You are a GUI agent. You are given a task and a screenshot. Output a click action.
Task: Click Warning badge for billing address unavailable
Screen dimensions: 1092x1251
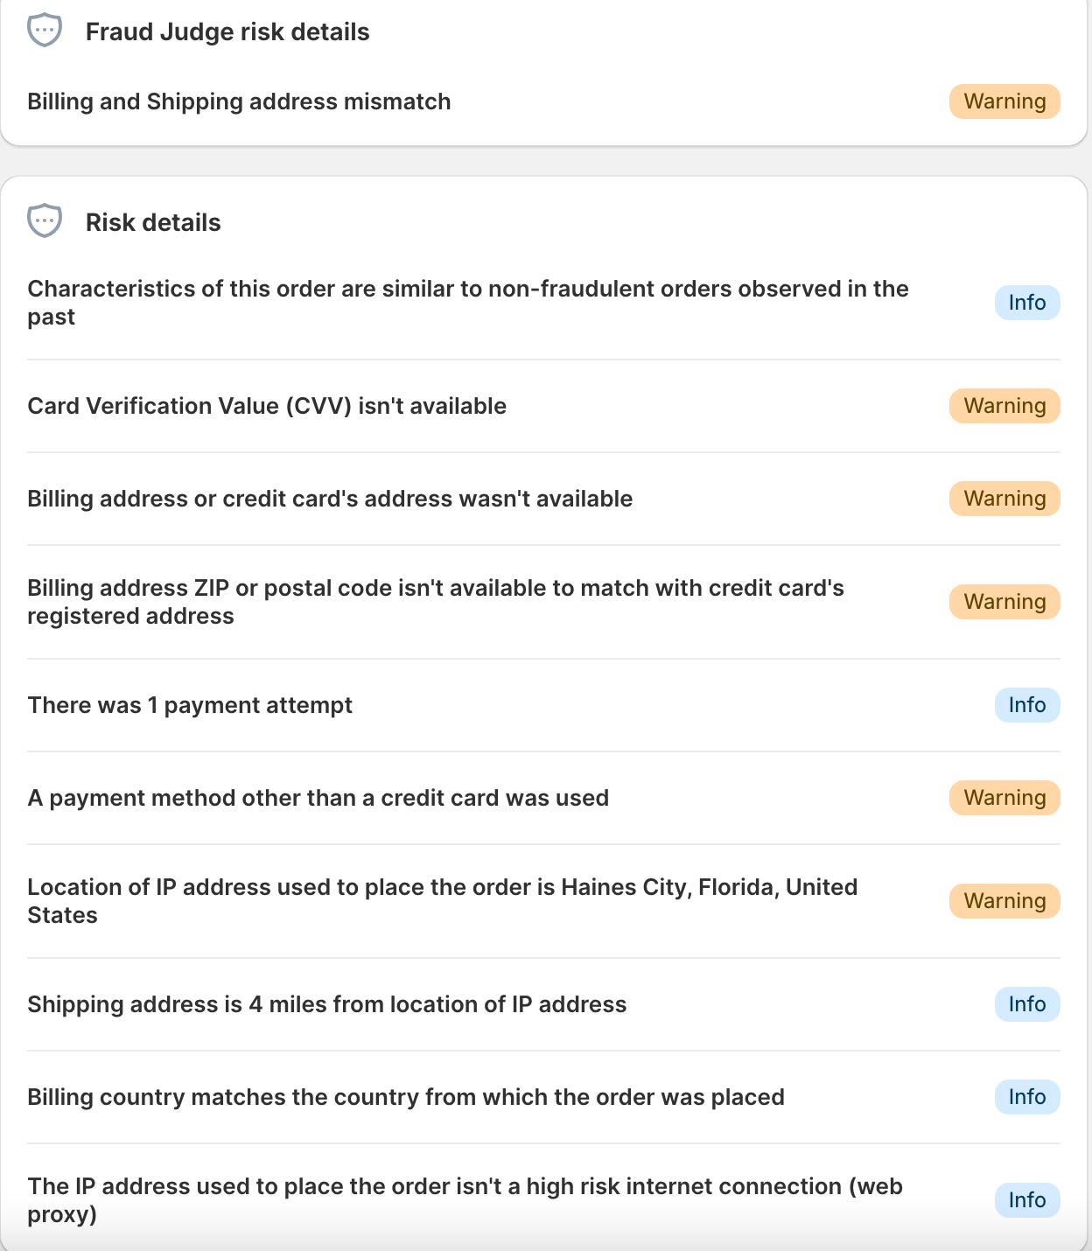point(1004,499)
